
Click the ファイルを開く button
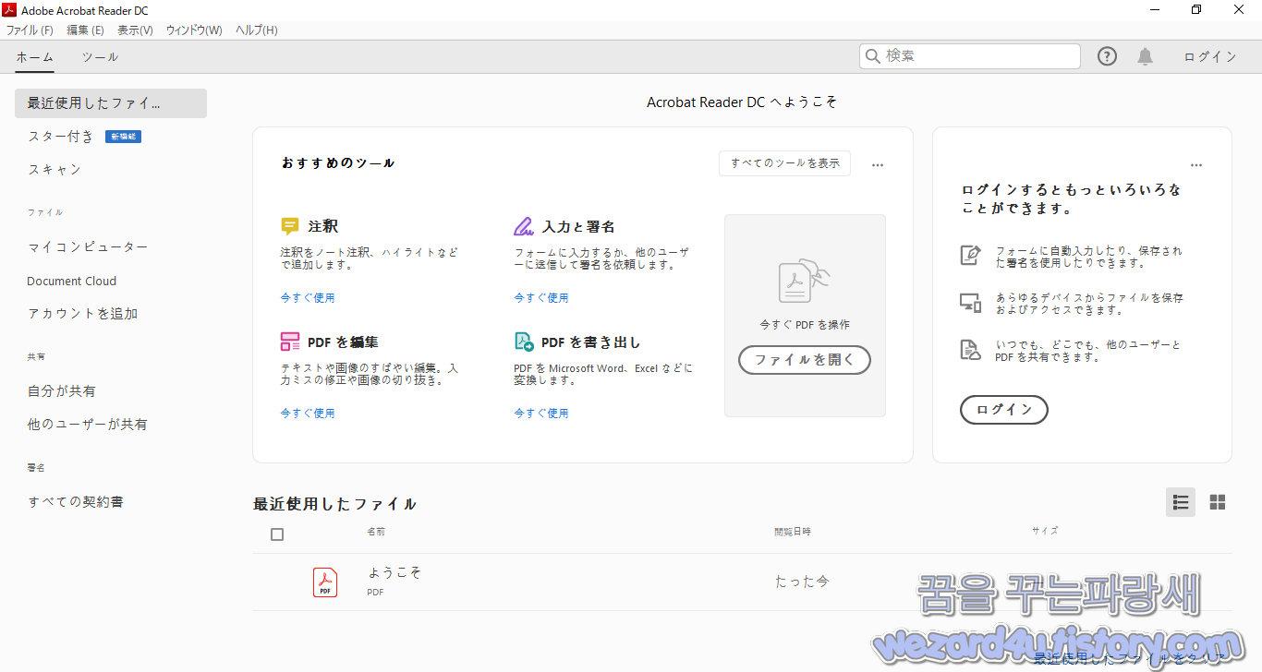(805, 360)
